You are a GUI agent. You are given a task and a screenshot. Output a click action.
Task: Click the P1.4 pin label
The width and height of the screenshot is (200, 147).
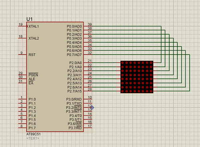click(x=32, y=116)
